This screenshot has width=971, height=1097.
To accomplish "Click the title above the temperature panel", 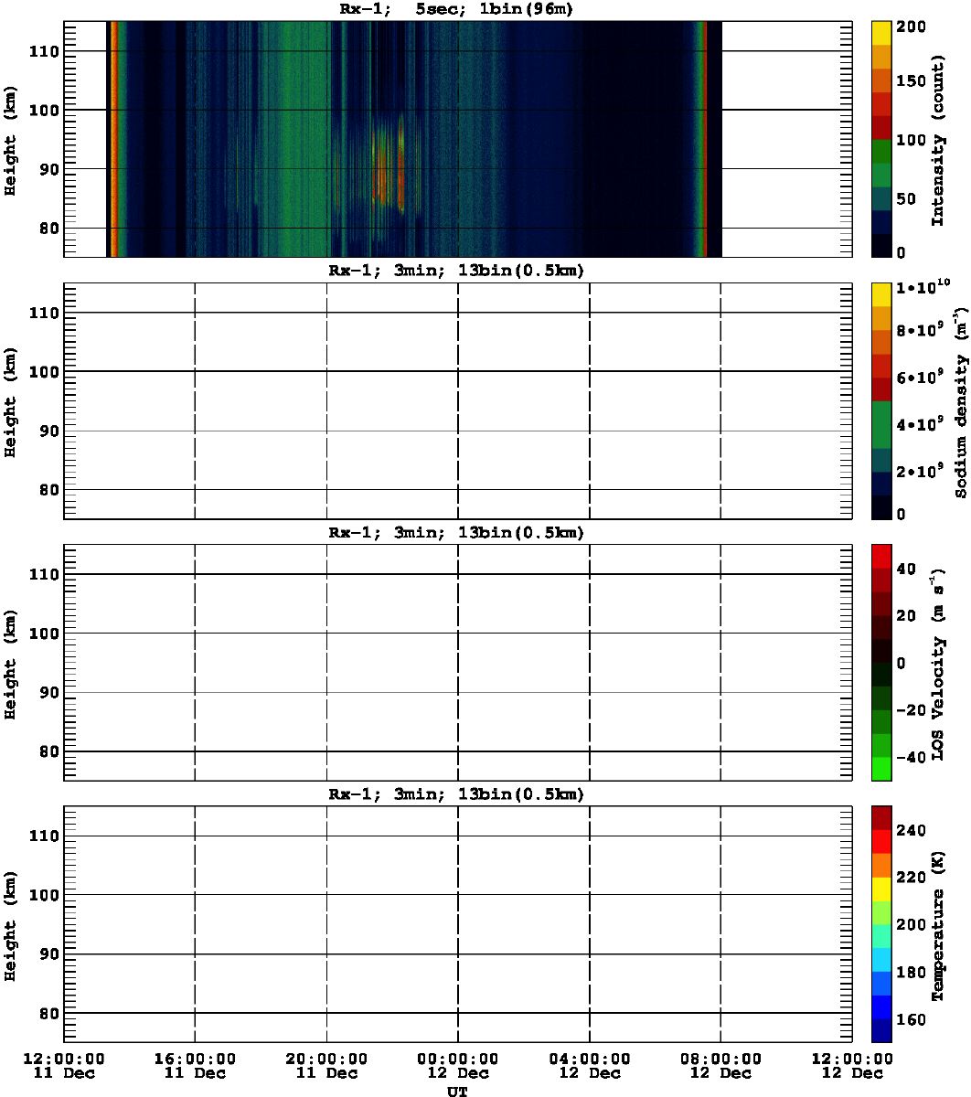I will tap(456, 794).
